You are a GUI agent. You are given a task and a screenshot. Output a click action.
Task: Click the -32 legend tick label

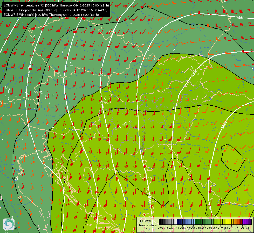[x=193, y=228]
